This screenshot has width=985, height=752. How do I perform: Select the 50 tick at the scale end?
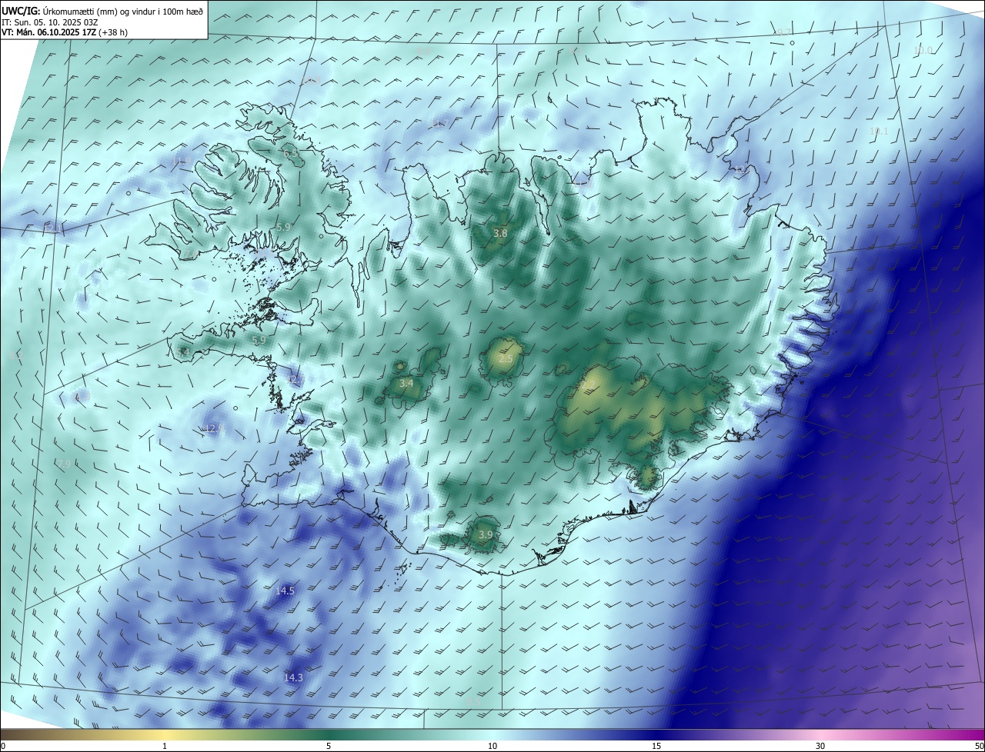tap(978, 746)
